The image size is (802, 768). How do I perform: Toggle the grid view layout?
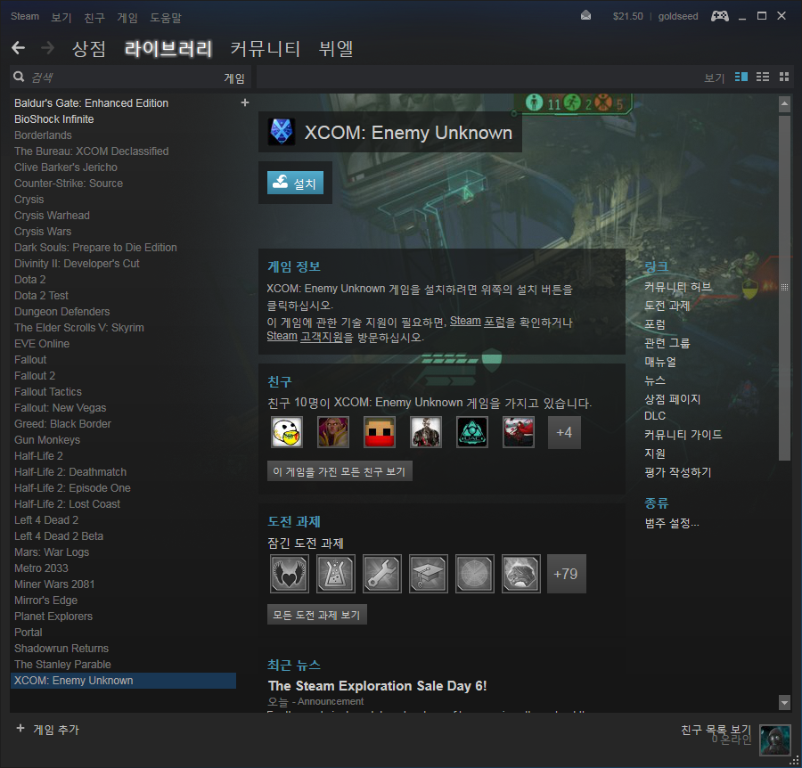point(783,77)
